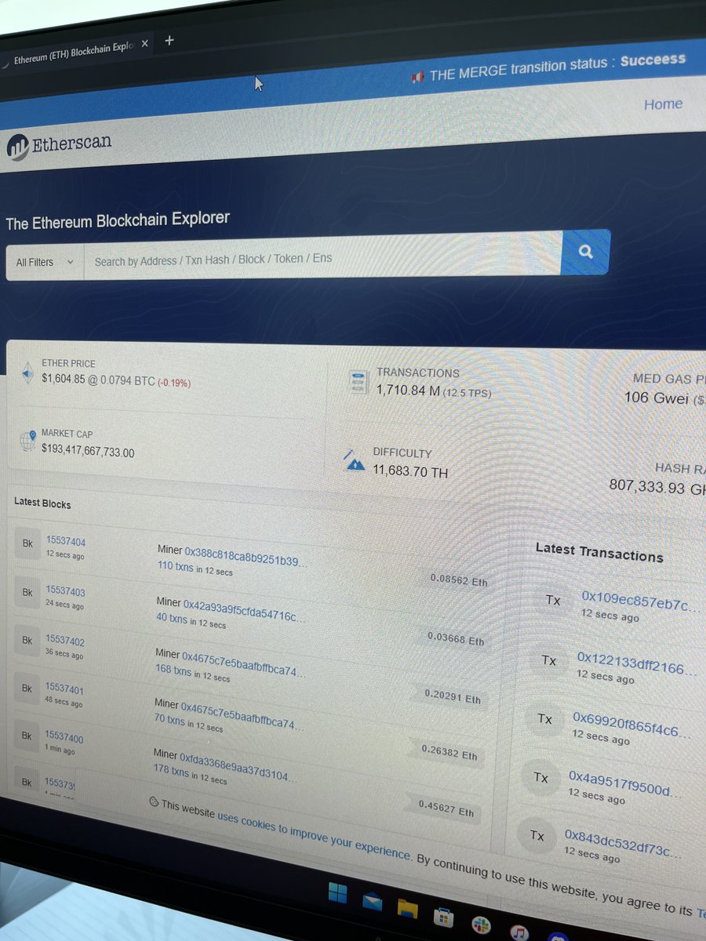Click the 11,683.70 TH difficulty value
This screenshot has height=941, width=706.
[x=411, y=471]
